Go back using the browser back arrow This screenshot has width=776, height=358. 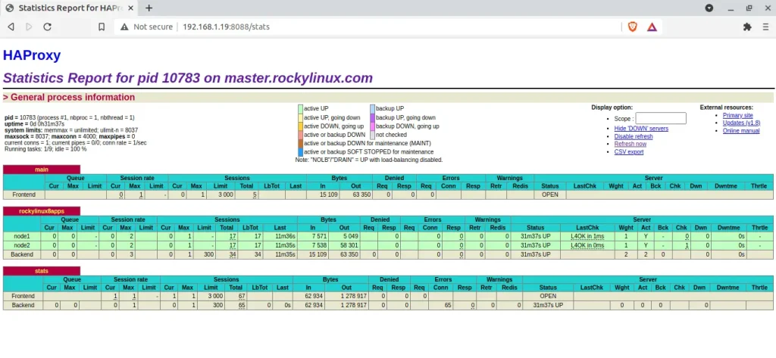point(11,26)
